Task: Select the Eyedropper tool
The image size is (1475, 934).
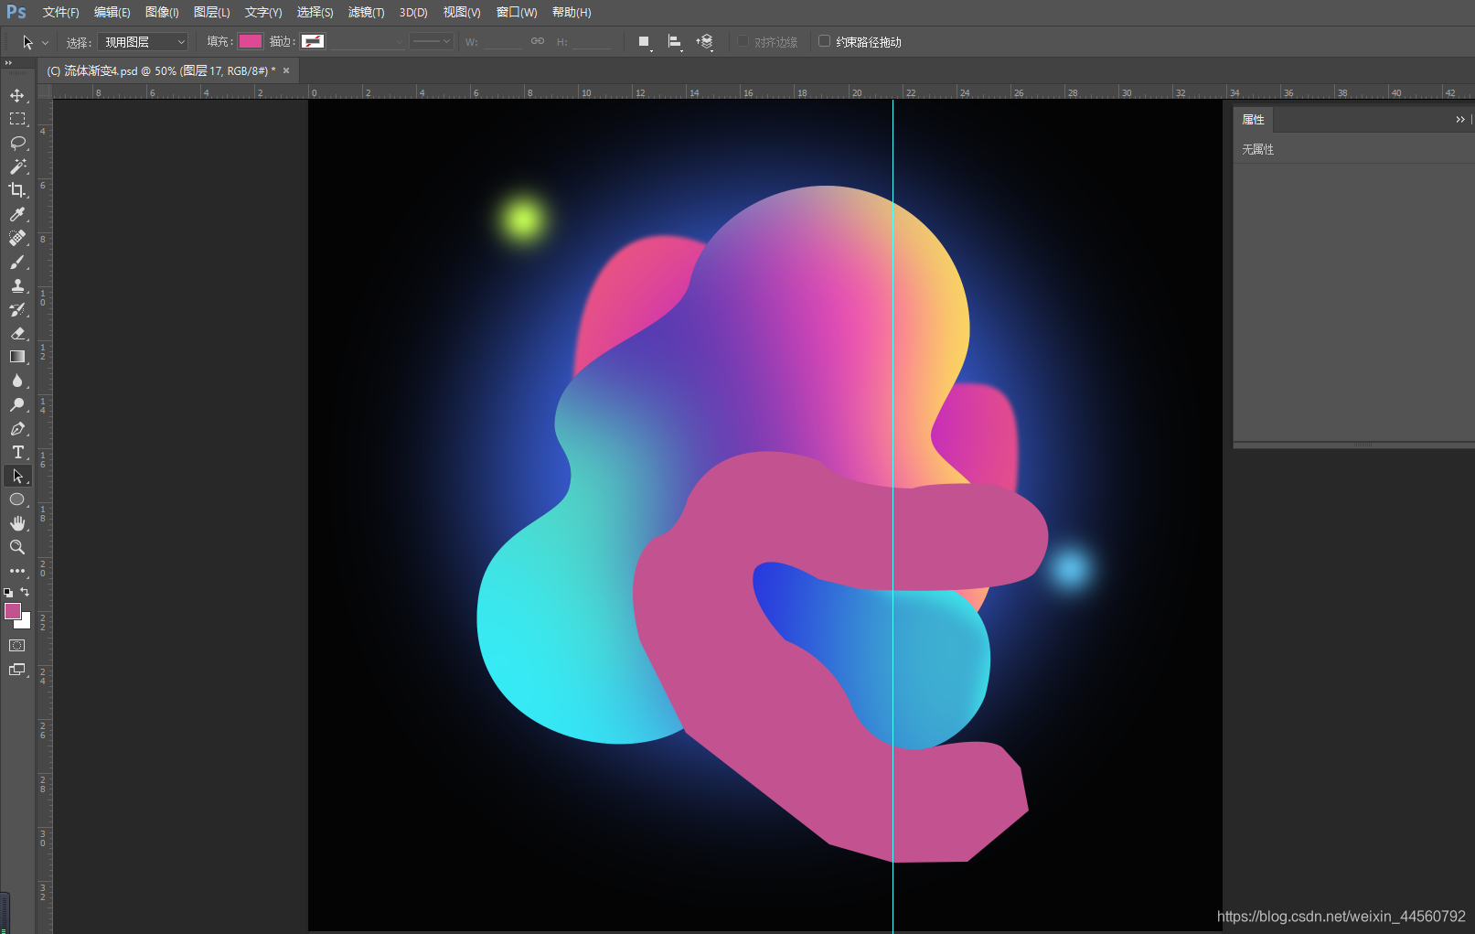Action: pyautogui.click(x=17, y=214)
